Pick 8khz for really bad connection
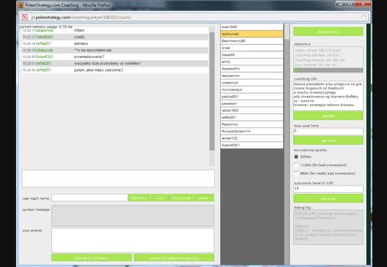The image size is (387, 267). click(x=296, y=174)
